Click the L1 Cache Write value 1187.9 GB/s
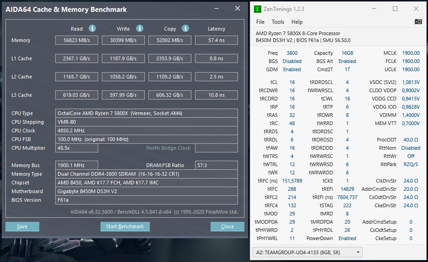This screenshot has width=428, height=262. [x=123, y=58]
